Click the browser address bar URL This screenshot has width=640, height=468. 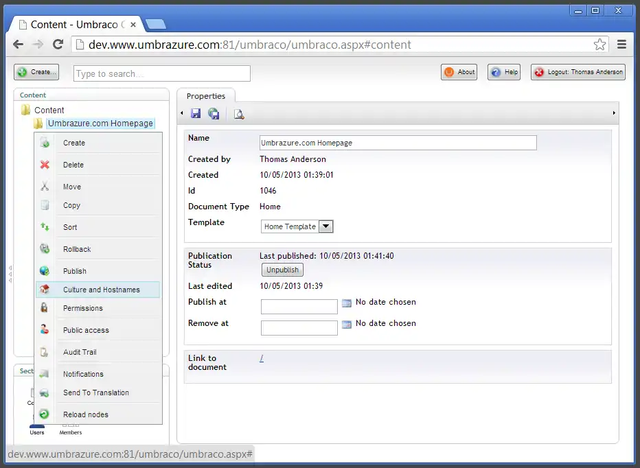pyautogui.click(x=250, y=45)
